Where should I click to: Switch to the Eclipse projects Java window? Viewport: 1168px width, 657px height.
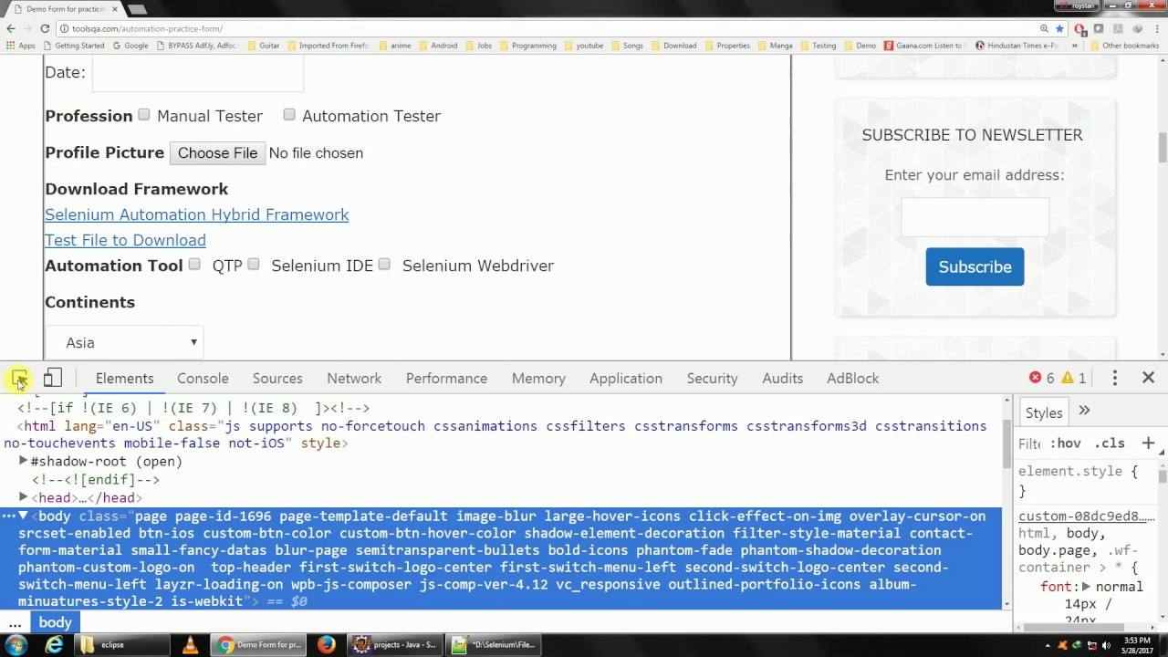[397, 645]
